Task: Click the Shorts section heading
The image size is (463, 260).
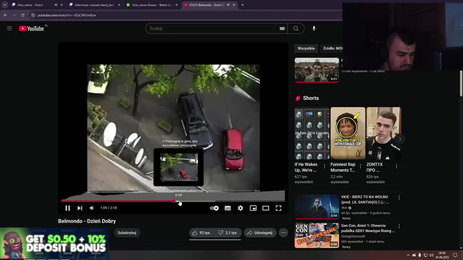Action: [x=311, y=98]
